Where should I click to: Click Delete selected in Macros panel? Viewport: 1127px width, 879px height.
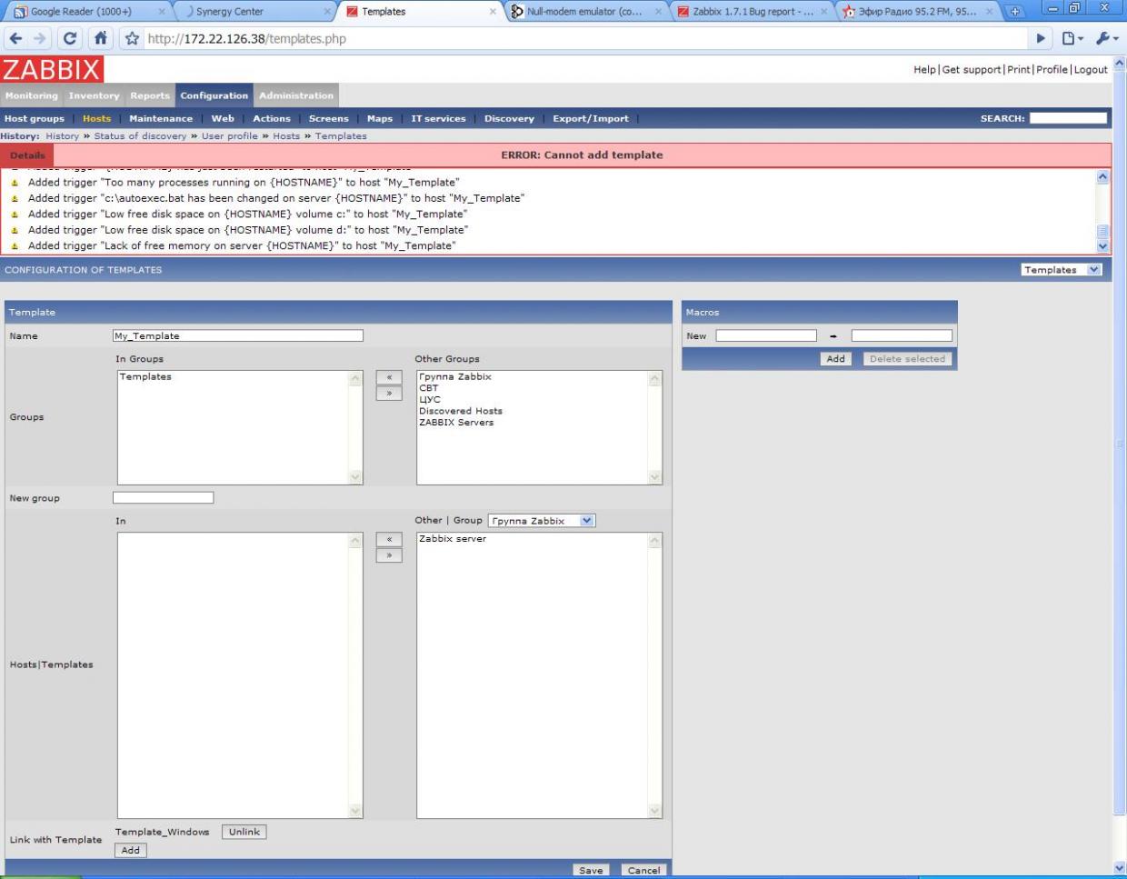coord(907,359)
